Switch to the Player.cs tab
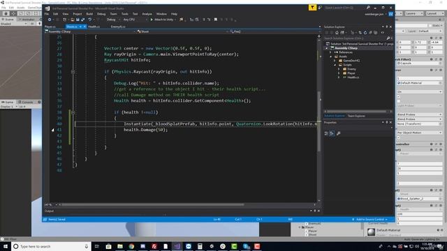This screenshot has width=447, height=251. (x=50, y=26)
